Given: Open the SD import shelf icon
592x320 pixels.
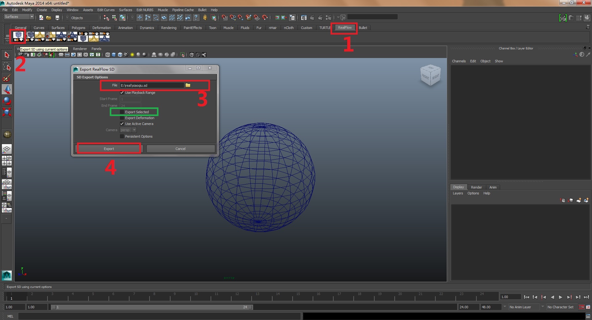Looking at the screenshot, I should point(82,36).
